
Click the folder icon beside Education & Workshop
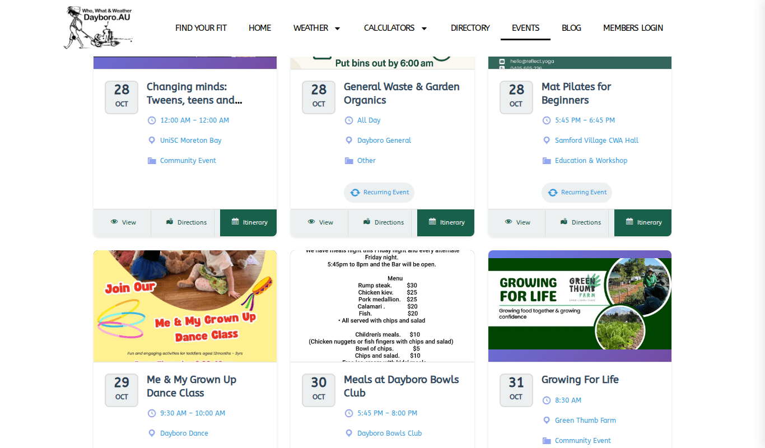tap(547, 161)
